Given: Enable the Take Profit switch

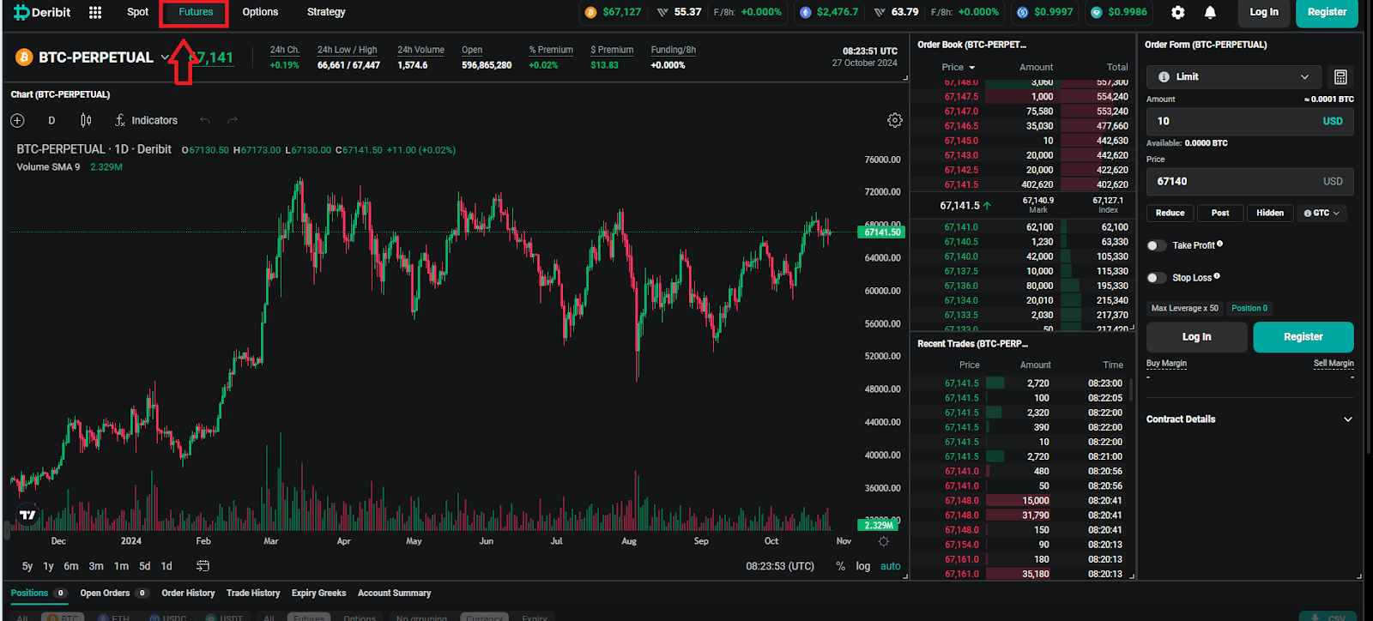Looking at the screenshot, I should point(1157,245).
